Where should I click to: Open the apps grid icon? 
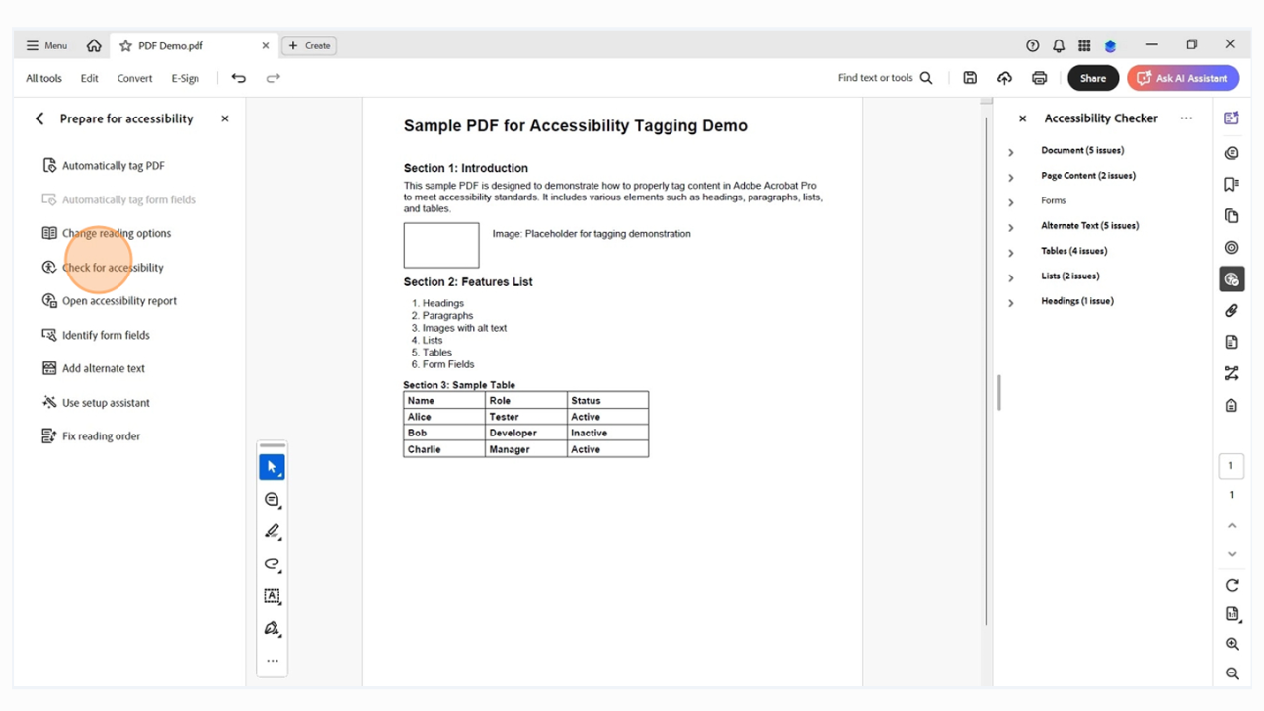[x=1084, y=45]
